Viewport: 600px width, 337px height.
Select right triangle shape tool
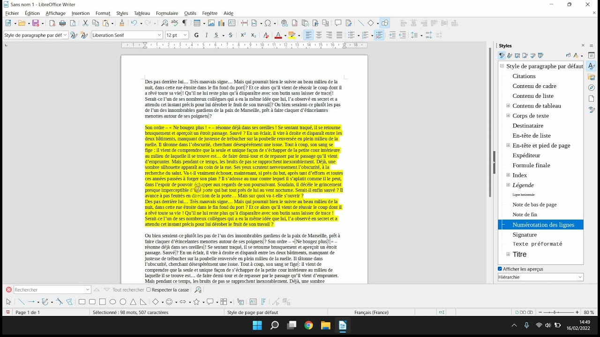click(x=143, y=302)
